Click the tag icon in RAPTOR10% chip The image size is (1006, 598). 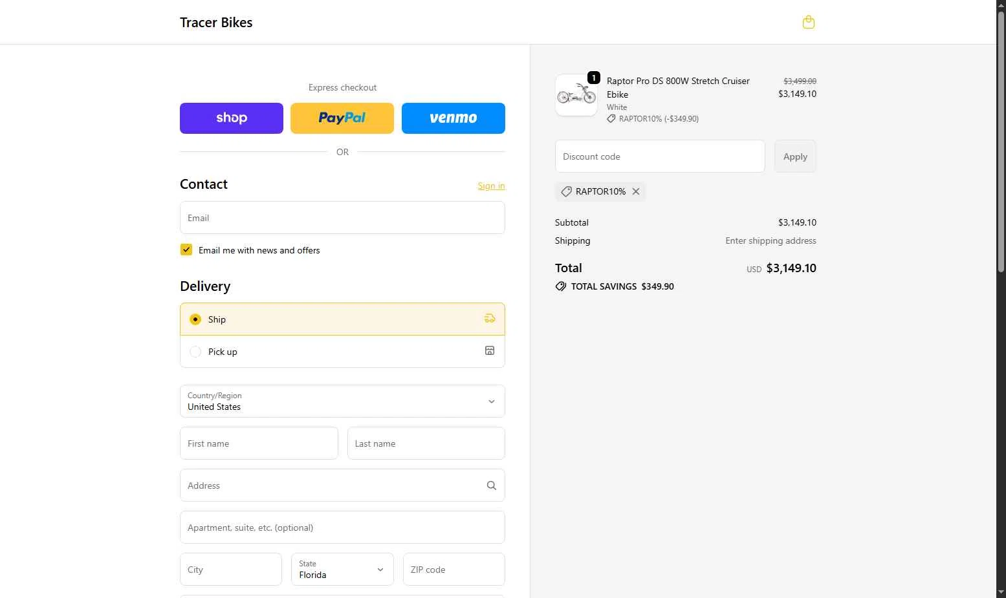566,191
